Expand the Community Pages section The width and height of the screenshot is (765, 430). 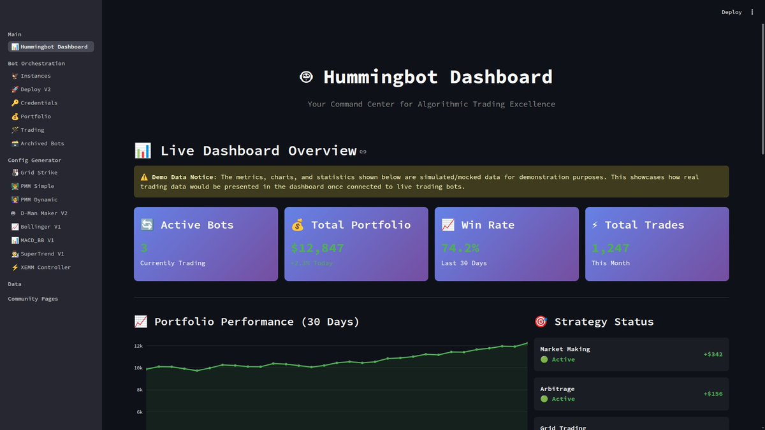pyautogui.click(x=33, y=299)
